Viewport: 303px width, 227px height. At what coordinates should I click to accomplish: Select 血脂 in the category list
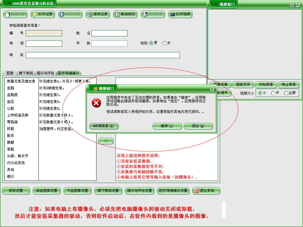[x=11, y=88]
